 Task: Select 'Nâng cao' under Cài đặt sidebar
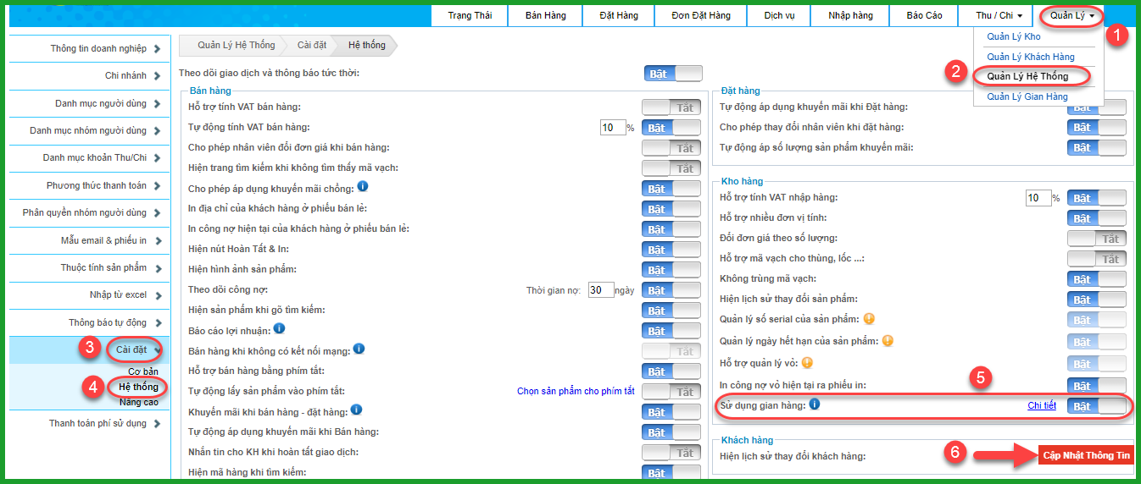tap(138, 402)
